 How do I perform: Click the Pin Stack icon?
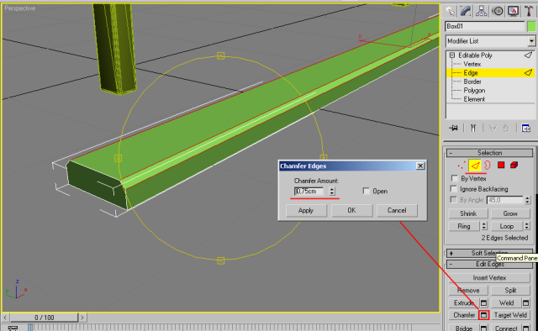[x=454, y=129]
